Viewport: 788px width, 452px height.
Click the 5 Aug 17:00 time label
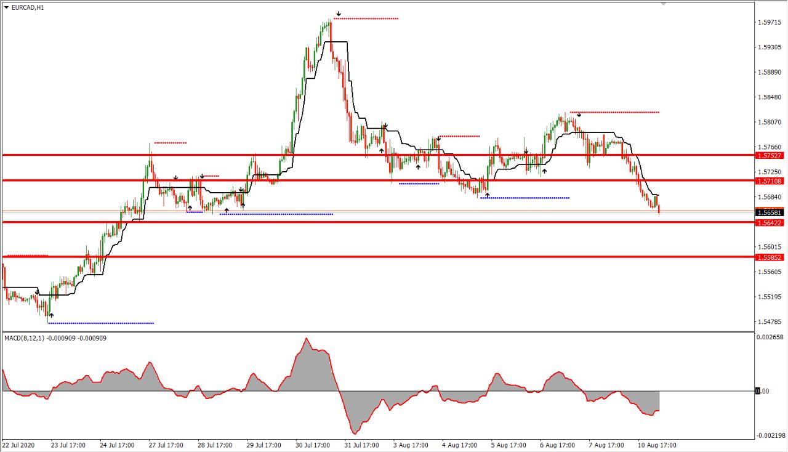[x=509, y=445]
